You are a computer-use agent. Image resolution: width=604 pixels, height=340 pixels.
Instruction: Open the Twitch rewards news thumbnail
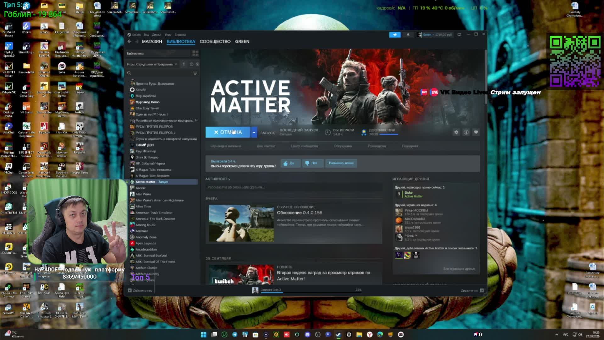(241, 275)
